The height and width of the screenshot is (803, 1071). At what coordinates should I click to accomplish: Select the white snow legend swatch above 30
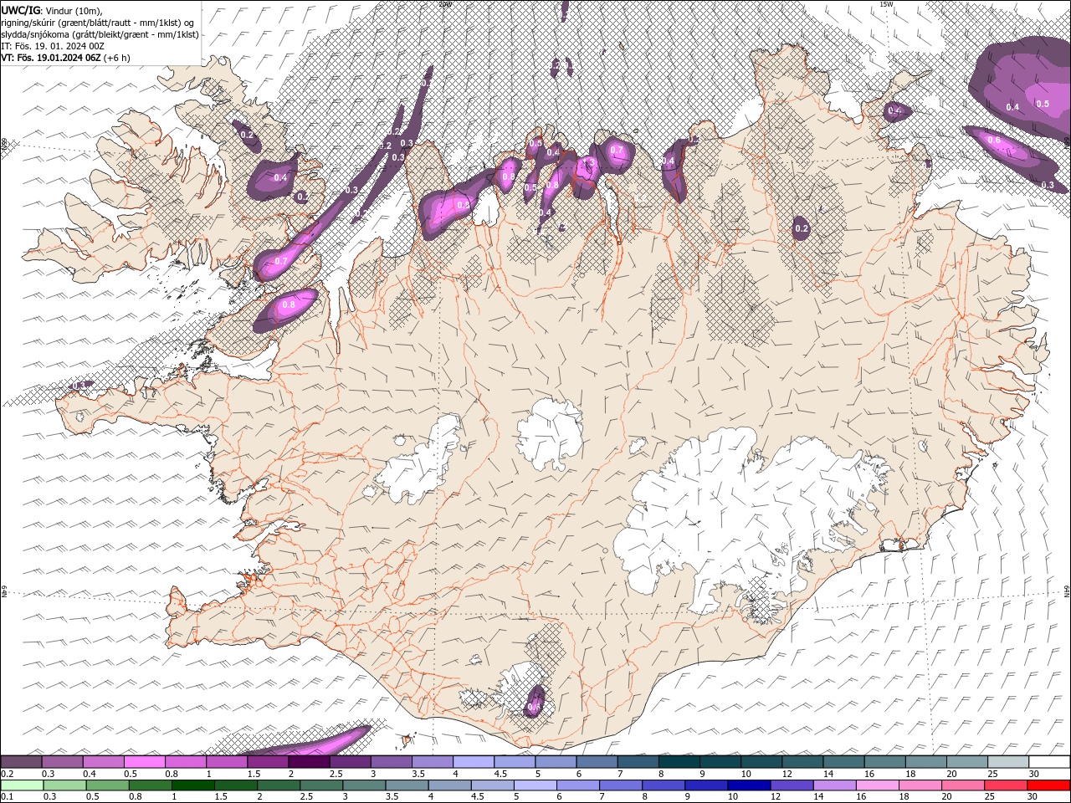[x=1048, y=762]
